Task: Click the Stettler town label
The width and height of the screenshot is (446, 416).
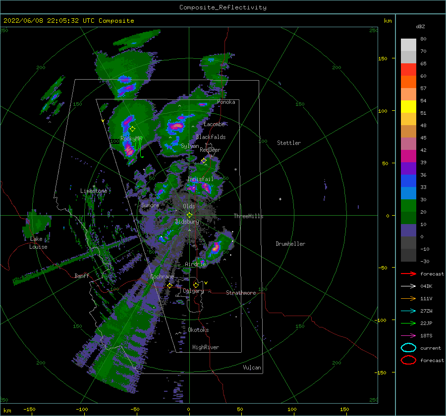Action: pyautogui.click(x=289, y=143)
